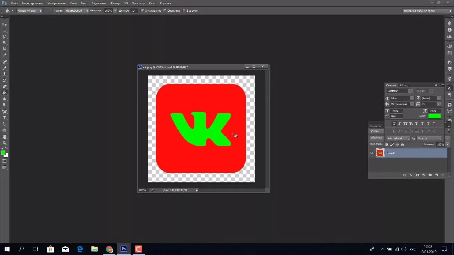Enable the Все слои checkbox
Viewport: 454px width, 255px height.
pos(184,11)
